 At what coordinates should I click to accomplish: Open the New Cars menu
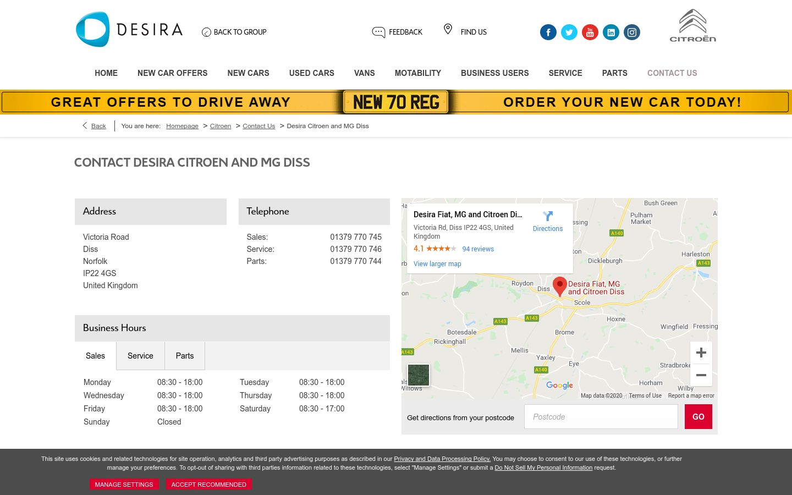click(248, 73)
